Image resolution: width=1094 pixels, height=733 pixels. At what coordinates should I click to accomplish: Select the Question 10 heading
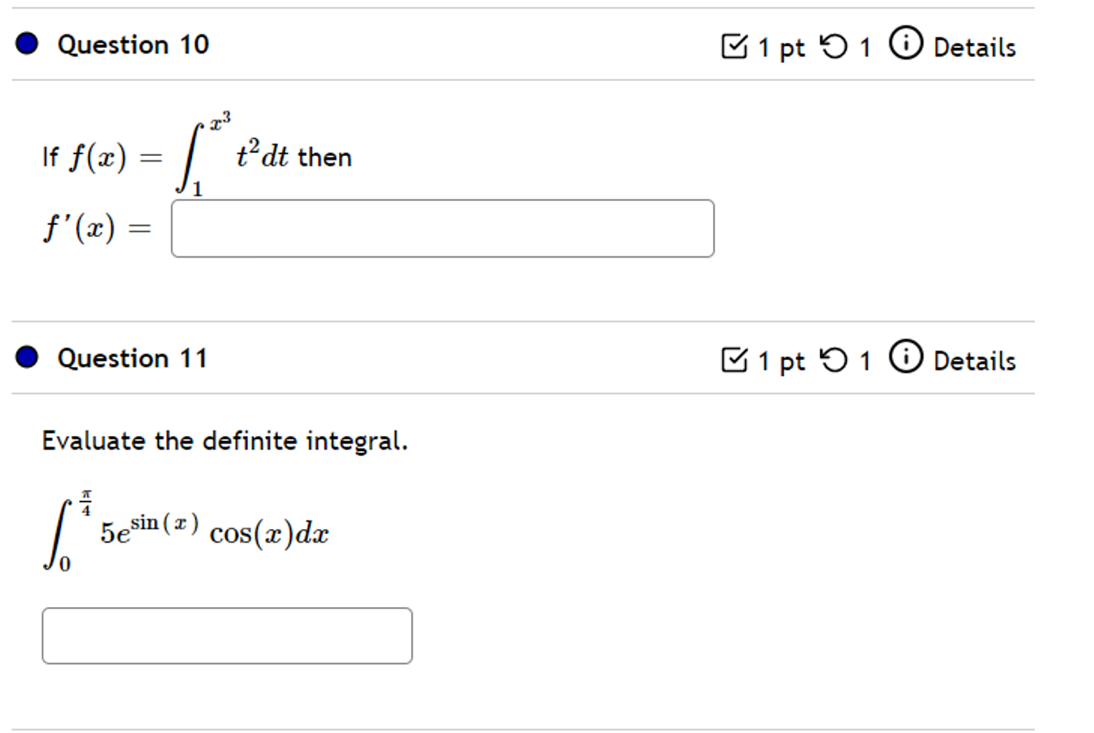coord(133,44)
